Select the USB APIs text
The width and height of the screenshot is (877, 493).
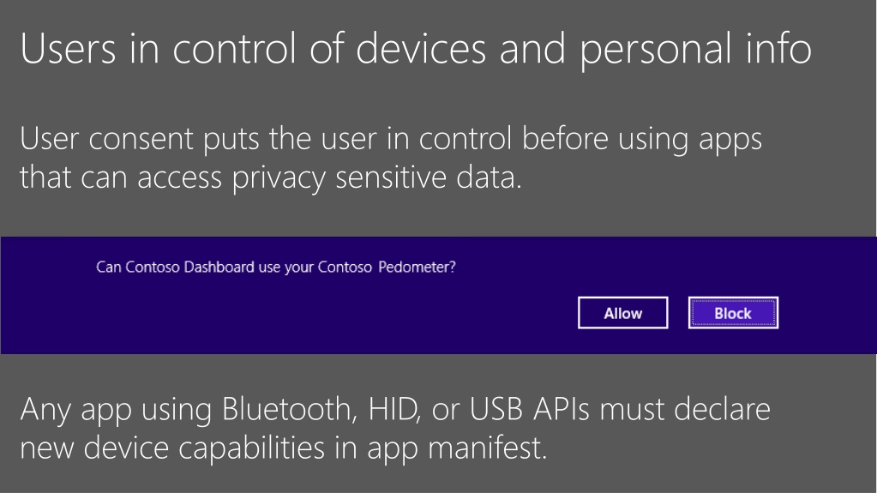click(x=529, y=409)
